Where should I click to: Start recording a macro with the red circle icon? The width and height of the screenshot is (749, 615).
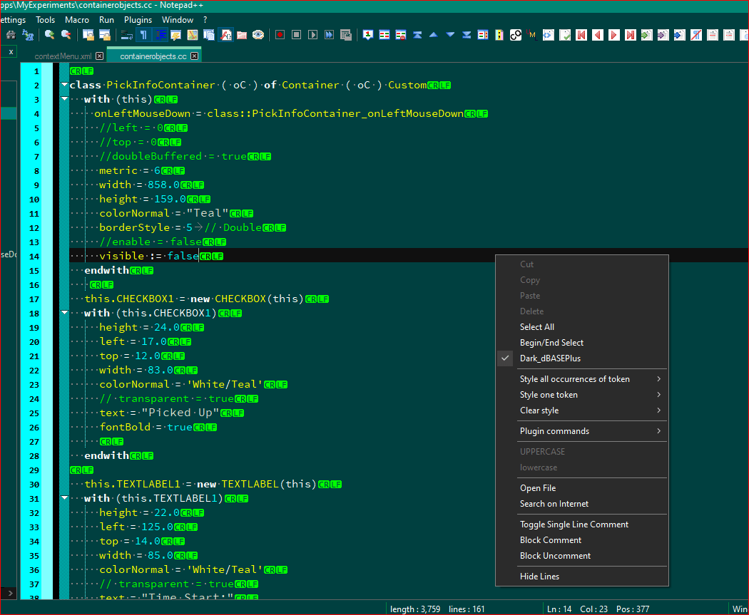click(x=280, y=33)
